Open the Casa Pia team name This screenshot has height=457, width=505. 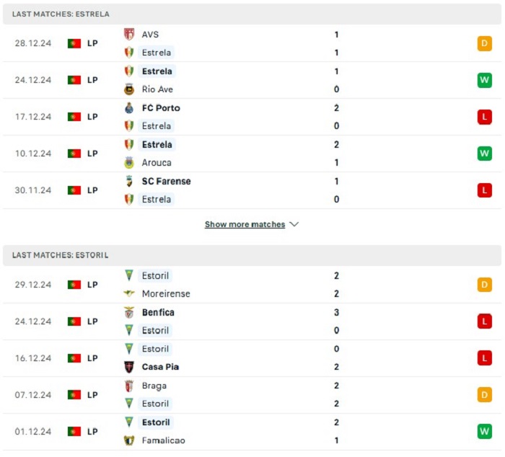click(160, 367)
